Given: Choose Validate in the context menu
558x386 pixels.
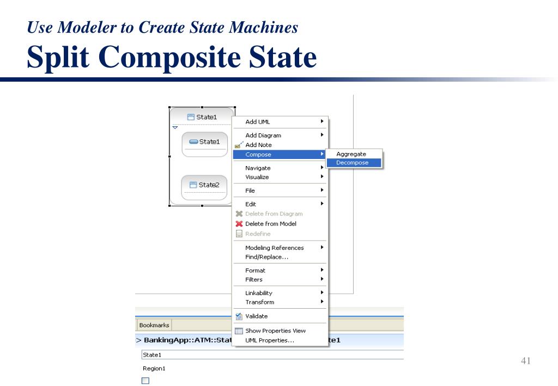Looking at the screenshot, I should pyautogui.click(x=280, y=316).
